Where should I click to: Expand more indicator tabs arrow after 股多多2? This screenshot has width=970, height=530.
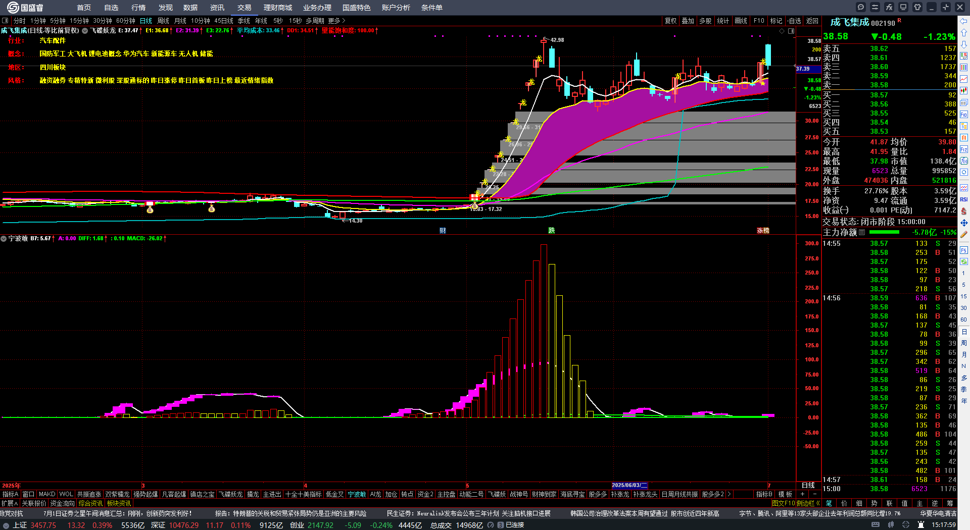coord(729,494)
